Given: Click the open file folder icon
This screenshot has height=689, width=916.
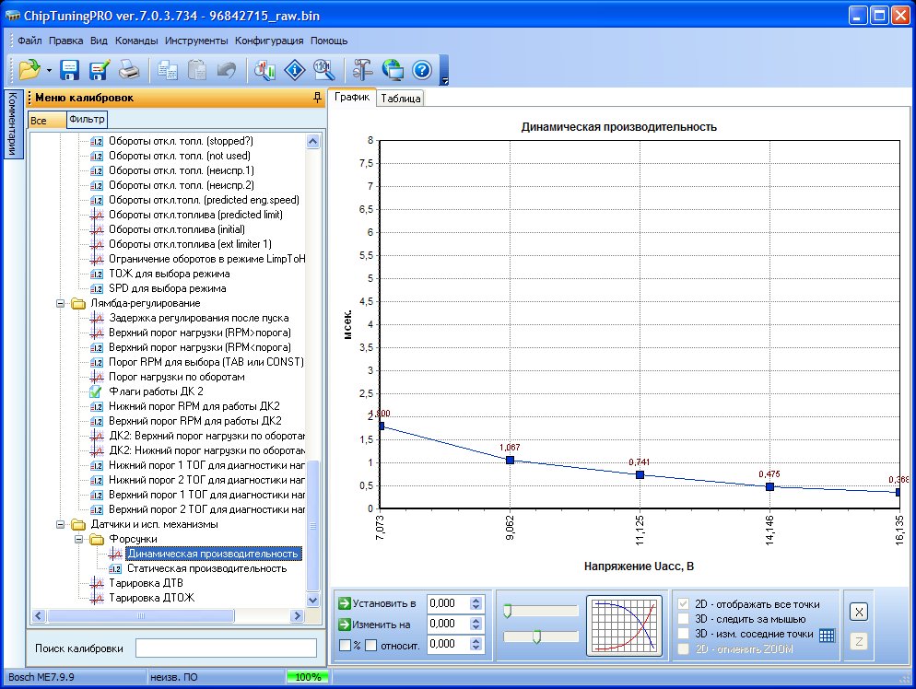Looking at the screenshot, I should pos(29,69).
